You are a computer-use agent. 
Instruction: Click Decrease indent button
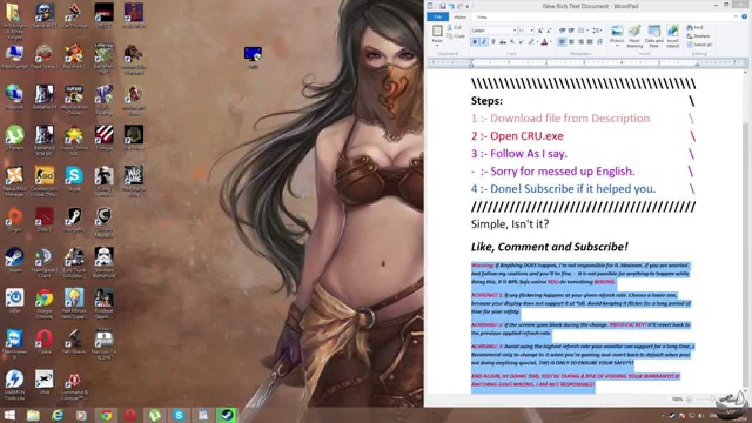pyautogui.click(x=562, y=31)
